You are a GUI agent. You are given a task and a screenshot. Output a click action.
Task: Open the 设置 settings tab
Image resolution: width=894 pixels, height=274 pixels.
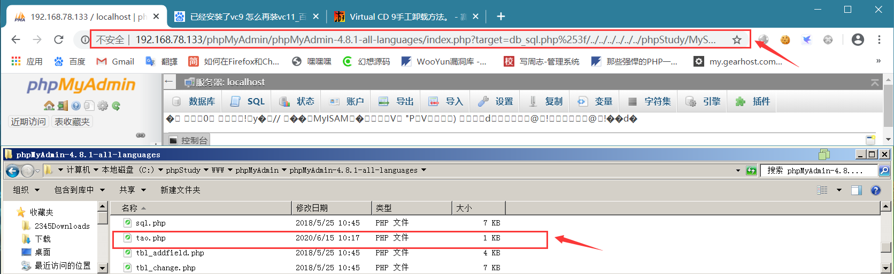(x=496, y=101)
